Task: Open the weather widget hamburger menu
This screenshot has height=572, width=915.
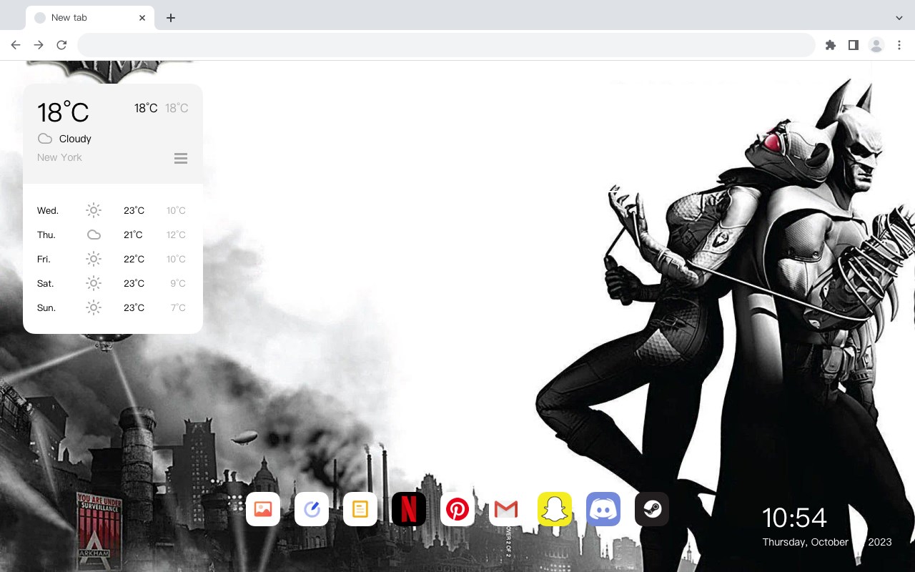Action: click(x=181, y=159)
